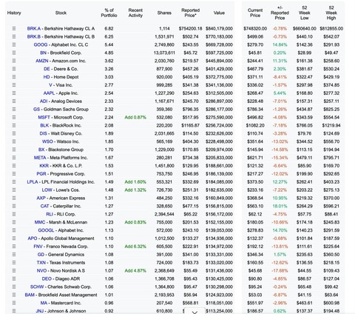Image resolution: width=355 pixels, height=314 pixels.
Task: Sort table by Value column header
Action: [x=219, y=13]
